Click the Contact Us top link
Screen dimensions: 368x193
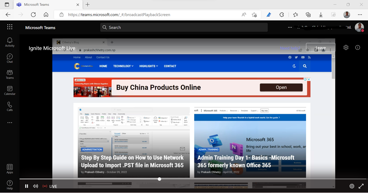click(103, 57)
